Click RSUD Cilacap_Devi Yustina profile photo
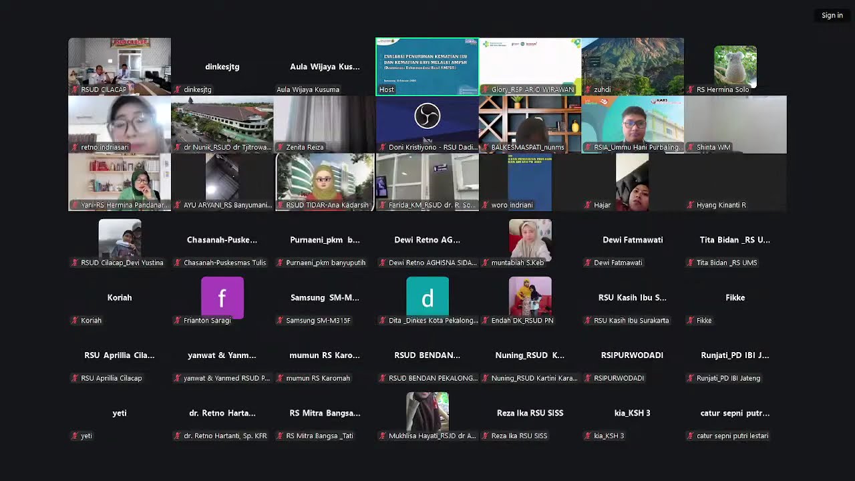Image resolution: width=855 pixels, height=481 pixels. coord(120,239)
